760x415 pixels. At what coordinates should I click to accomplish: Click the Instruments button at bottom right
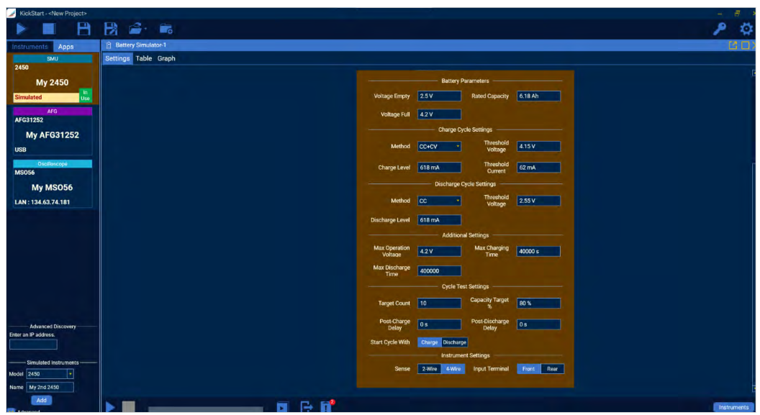pos(733,407)
